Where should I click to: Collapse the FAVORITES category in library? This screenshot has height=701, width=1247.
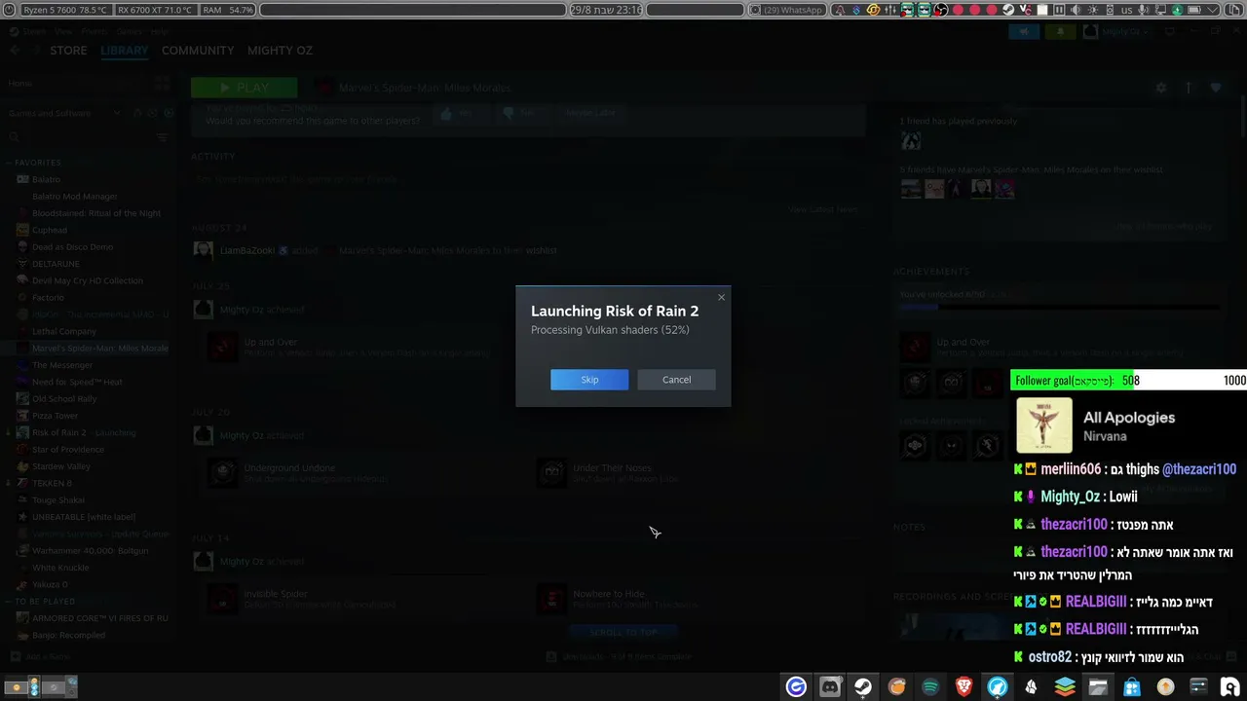tap(38, 163)
